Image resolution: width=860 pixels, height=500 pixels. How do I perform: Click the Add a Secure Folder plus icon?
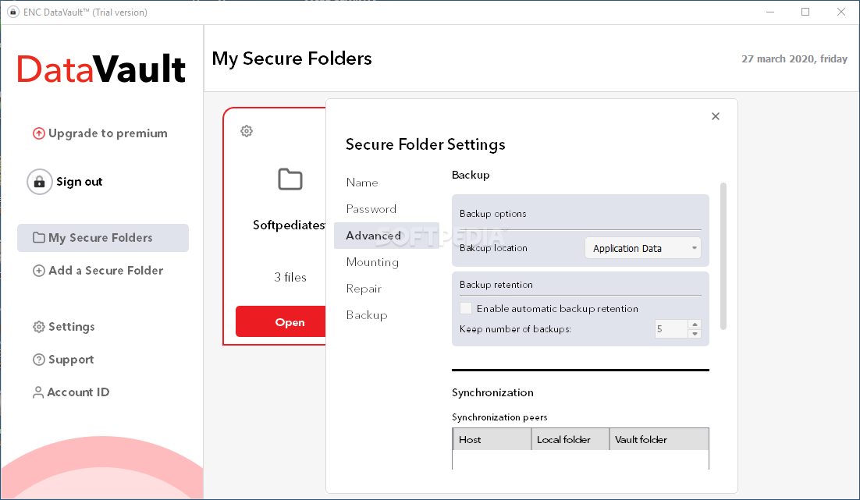point(38,271)
